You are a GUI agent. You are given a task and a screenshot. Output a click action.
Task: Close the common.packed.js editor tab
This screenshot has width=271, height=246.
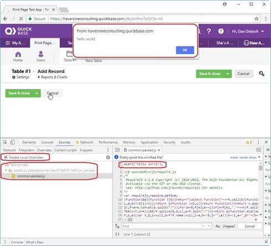click(x=159, y=150)
